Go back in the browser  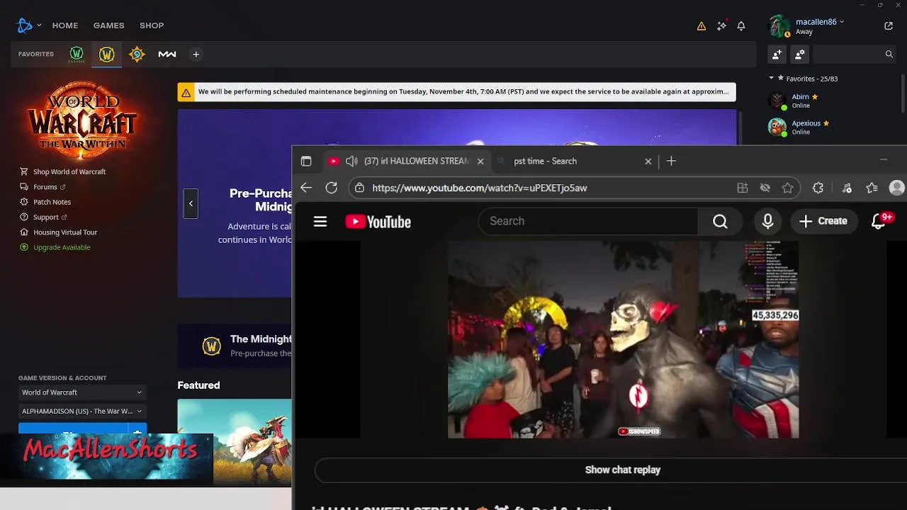point(306,188)
